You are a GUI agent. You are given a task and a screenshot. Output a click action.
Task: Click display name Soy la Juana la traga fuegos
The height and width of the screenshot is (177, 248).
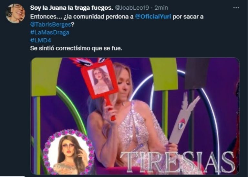tap(72, 8)
